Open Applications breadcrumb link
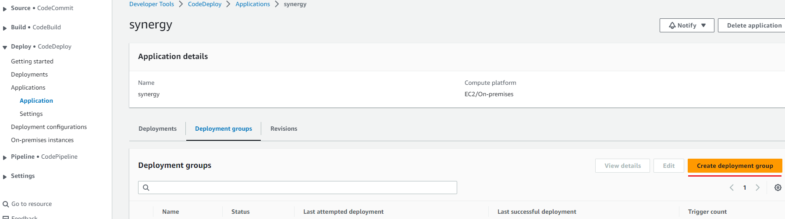Viewport: 785px width, 219px height. [x=253, y=4]
